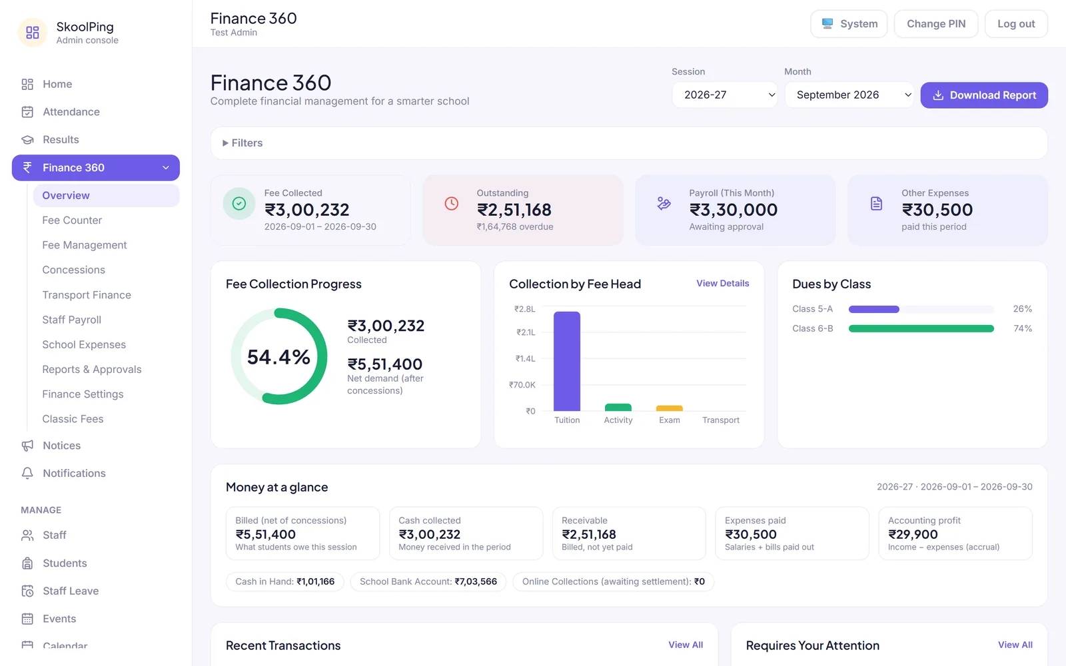Click the Staff people icon
Screen dimensions: 1066x666
point(27,535)
